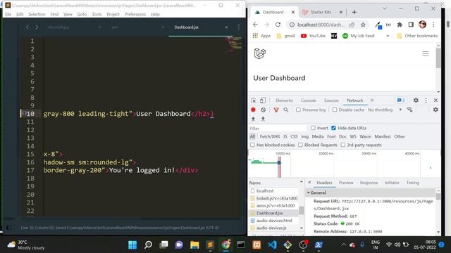The width and height of the screenshot is (451, 253).
Task: Click the network Filter input field
Action: (277, 128)
